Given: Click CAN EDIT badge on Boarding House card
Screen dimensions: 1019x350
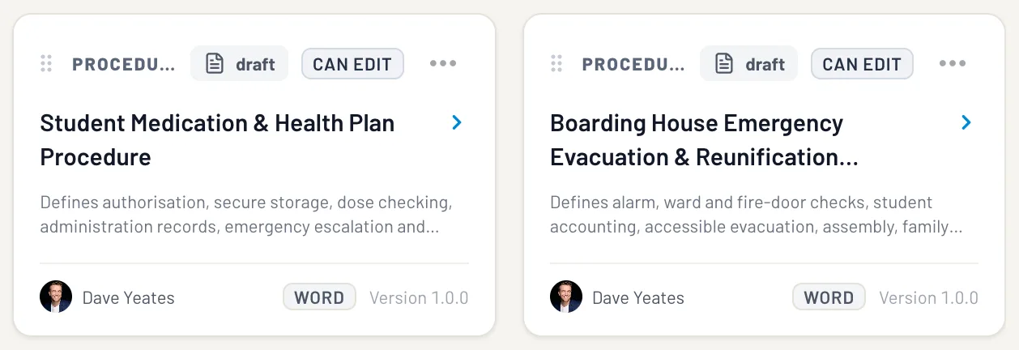Looking at the screenshot, I should (x=862, y=64).
